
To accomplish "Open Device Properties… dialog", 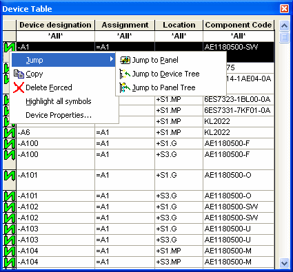I will tap(59, 115).
